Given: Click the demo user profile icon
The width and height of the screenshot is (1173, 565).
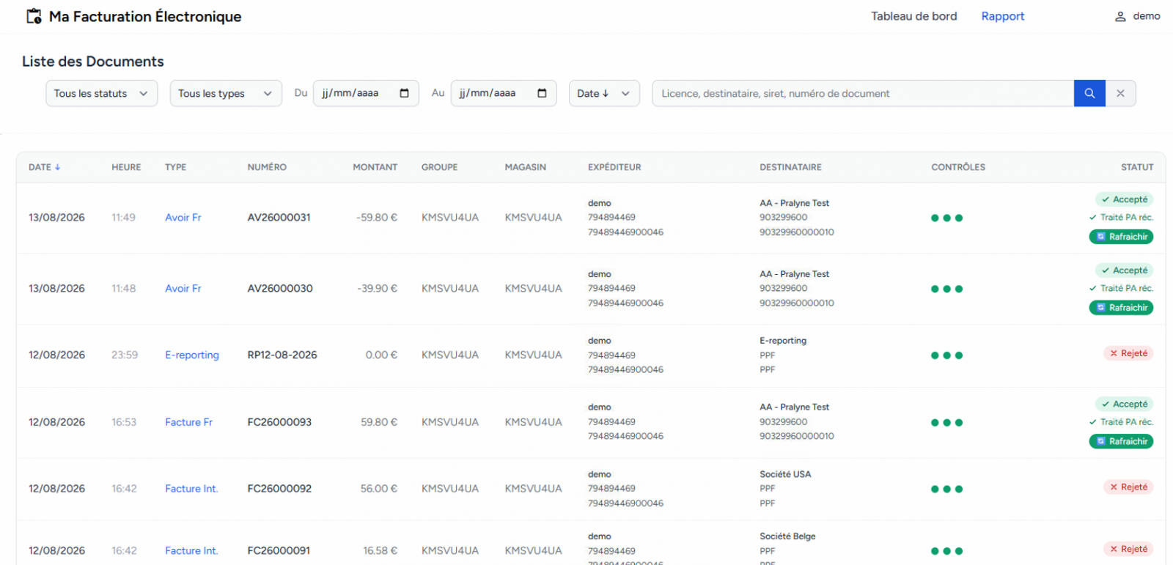Looking at the screenshot, I should [1120, 16].
